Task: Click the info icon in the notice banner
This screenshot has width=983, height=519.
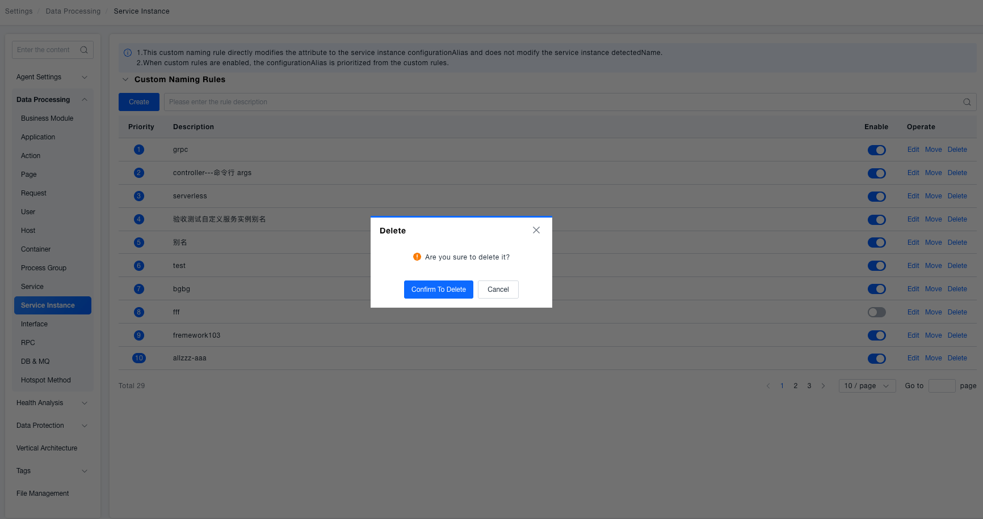Action: coord(128,53)
